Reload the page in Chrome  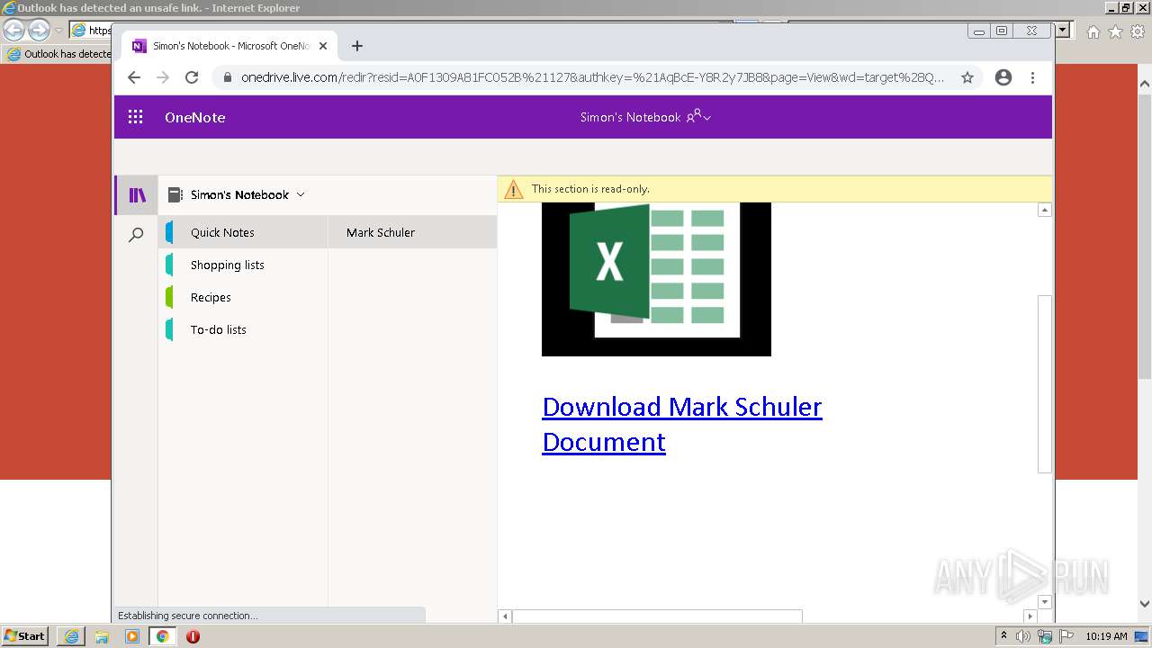(x=191, y=77)
